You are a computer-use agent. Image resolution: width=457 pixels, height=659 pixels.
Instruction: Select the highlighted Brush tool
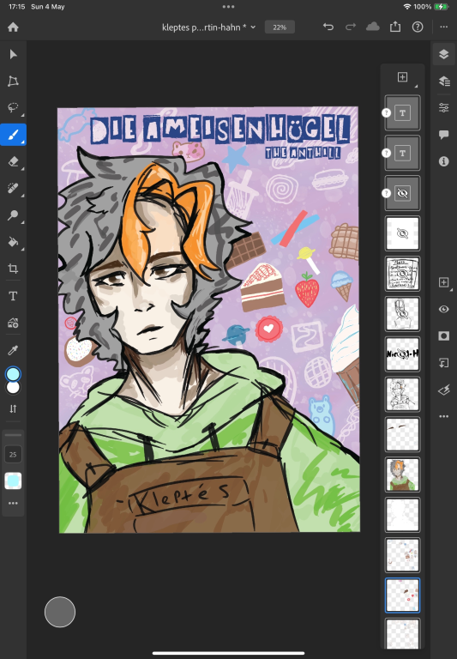click(13, 135)
